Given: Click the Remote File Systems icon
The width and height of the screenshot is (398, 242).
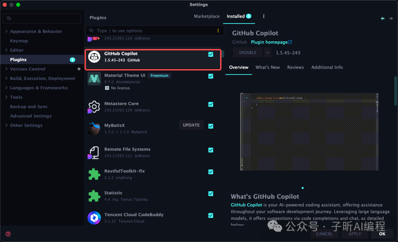Looking at the screenshot, I should [94, 153].
